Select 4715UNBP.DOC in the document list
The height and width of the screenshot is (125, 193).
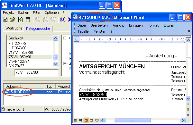(18, 92)
